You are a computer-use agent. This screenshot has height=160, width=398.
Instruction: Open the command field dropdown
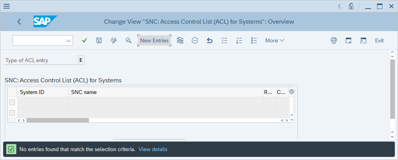[x=69, y=40]
